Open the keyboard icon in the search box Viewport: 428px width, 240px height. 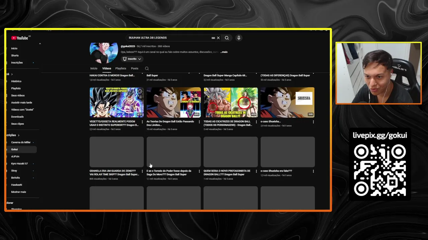213,38
